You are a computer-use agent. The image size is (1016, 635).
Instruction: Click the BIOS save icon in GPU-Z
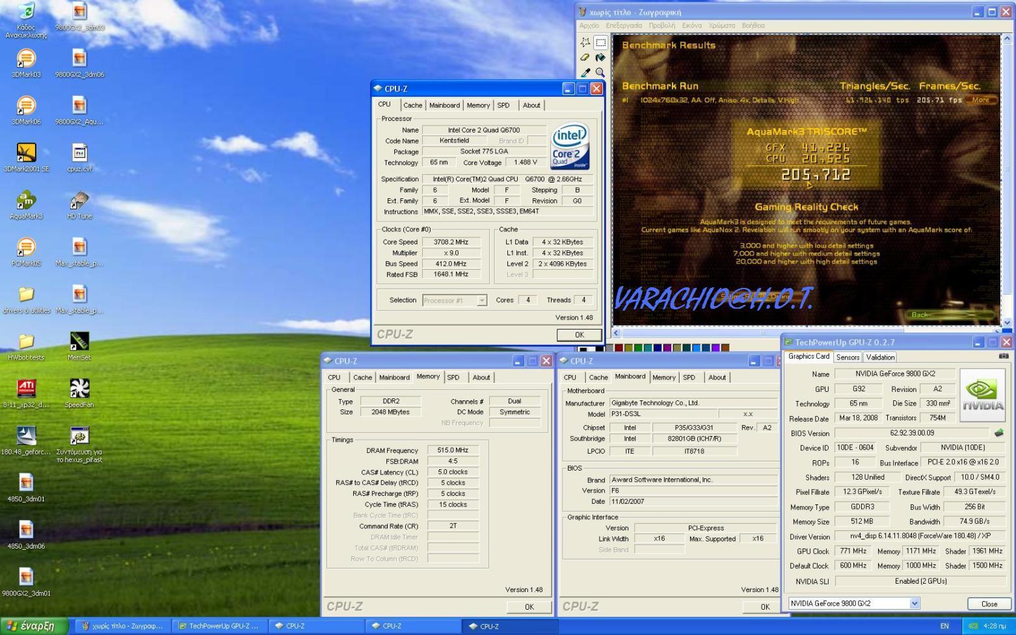999,433
